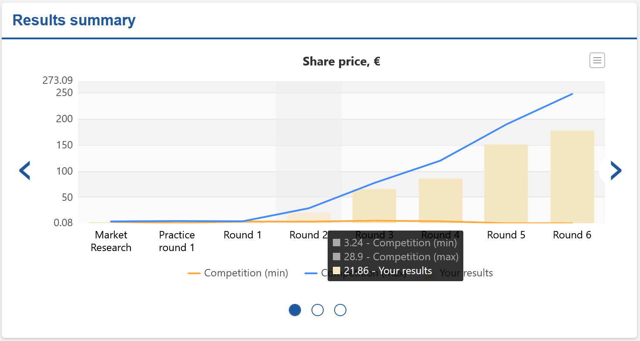The width and height of the screenshot is (640, 341).
Task: Switch to the second carousel dot
Action: click(318, 310)
